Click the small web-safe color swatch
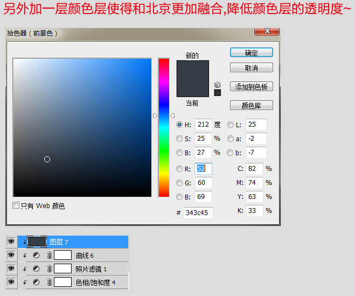The width and height of the screenshot is (355, 296). tap(217, 93)
